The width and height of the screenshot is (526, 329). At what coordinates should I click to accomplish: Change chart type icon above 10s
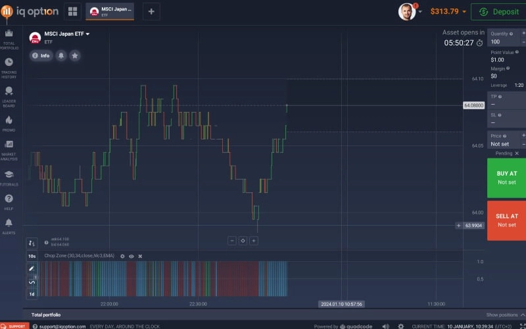(x=32, y=243)
